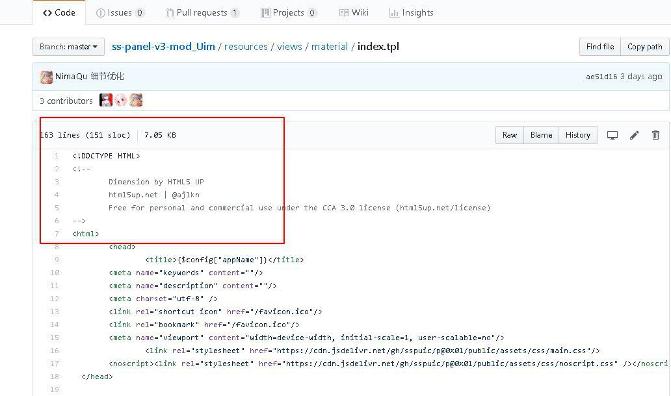Open the ss-panel-v3-mod_Uim repository link

tap(163, 47)
